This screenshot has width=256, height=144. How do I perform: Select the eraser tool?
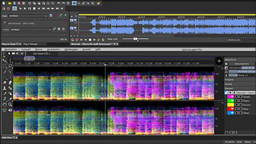coord(5,83)
